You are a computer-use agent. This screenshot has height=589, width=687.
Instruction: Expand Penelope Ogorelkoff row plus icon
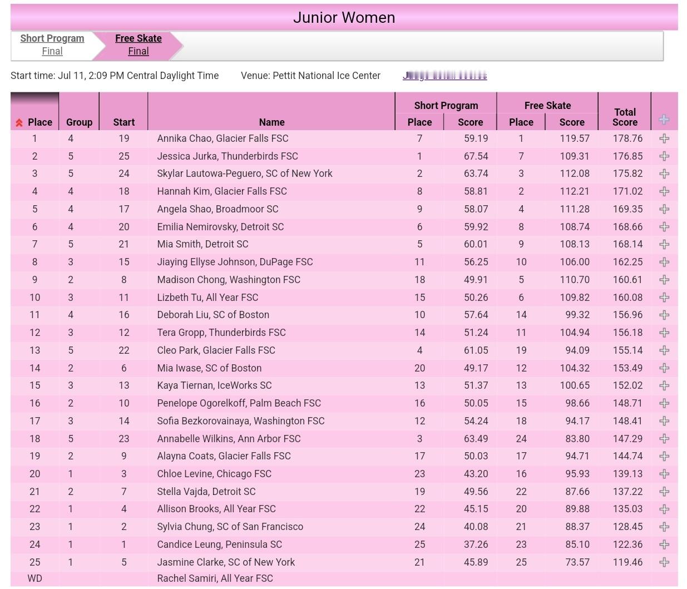[664, 403]
